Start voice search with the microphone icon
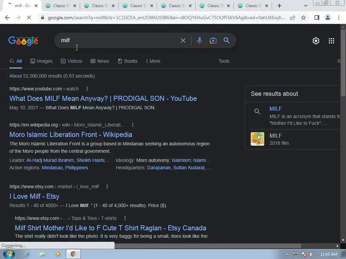 pyautogui.click(x=199, y=40)
